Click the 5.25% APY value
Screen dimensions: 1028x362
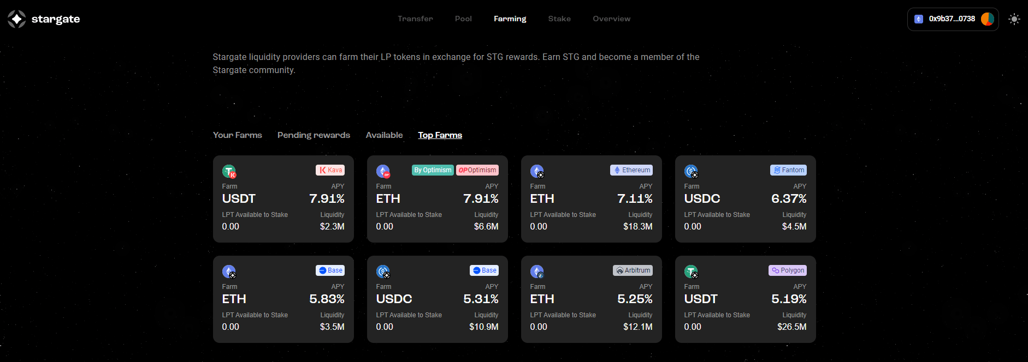tap(635, 299)
